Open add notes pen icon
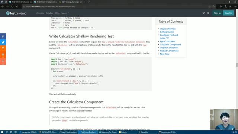Viewport: 238px width, 134px height. pyautogui.click(x=226, y=7)
